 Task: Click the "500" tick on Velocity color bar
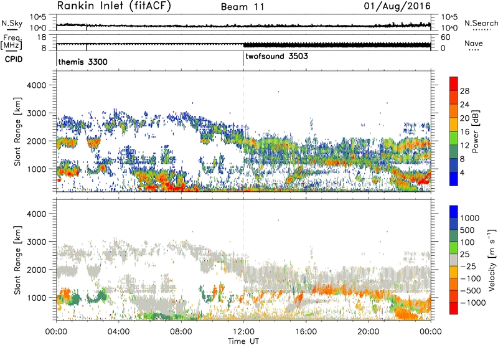467,230
